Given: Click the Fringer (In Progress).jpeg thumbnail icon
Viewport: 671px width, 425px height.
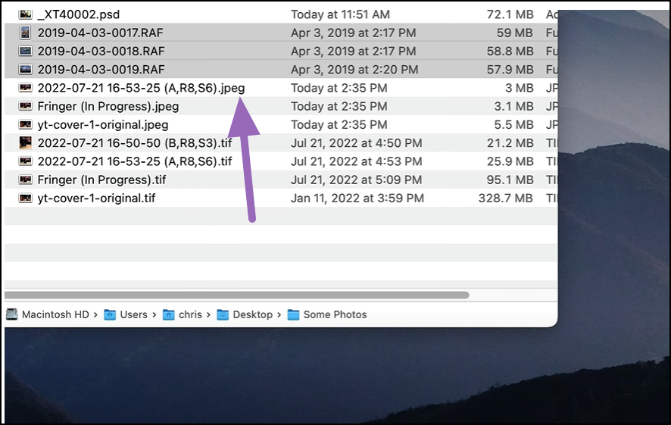Looking at the screenshot, I should point(25,106).
